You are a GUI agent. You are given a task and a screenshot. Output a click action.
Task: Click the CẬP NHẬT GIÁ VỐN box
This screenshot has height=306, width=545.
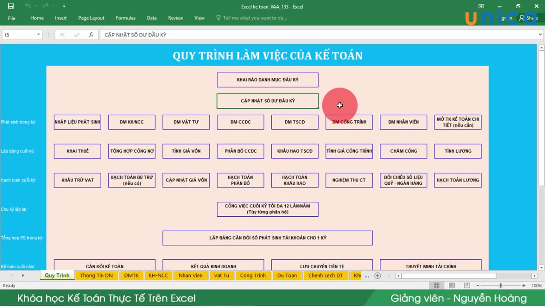tap(186, 180)
